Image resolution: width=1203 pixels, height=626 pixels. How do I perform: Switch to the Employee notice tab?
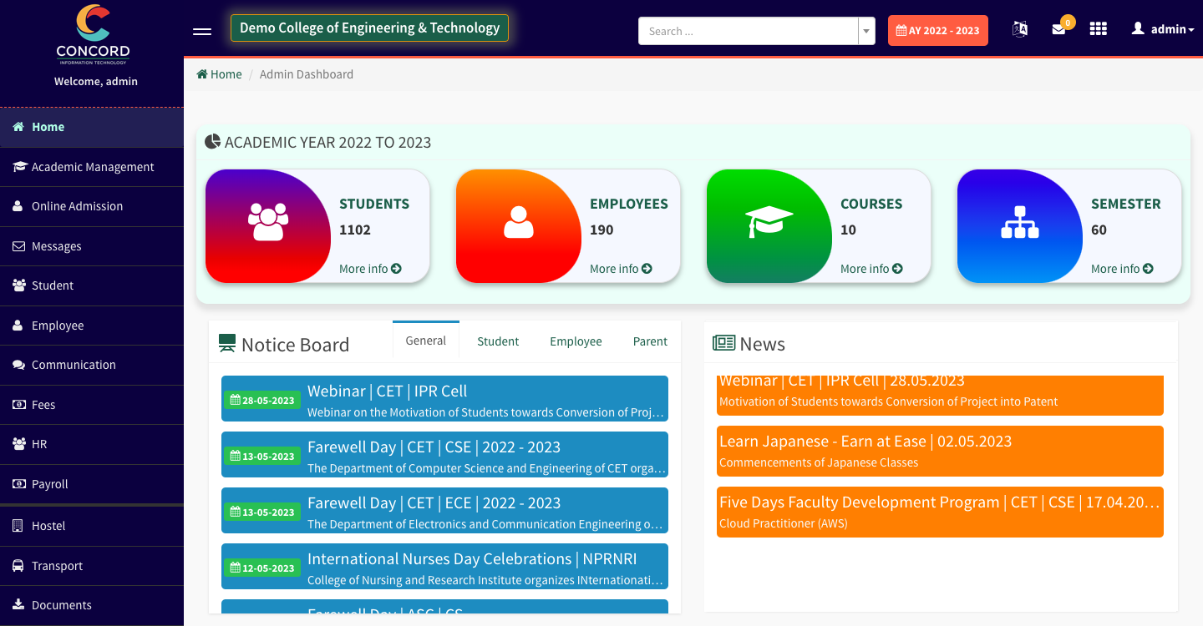click(x=576, y=341)
